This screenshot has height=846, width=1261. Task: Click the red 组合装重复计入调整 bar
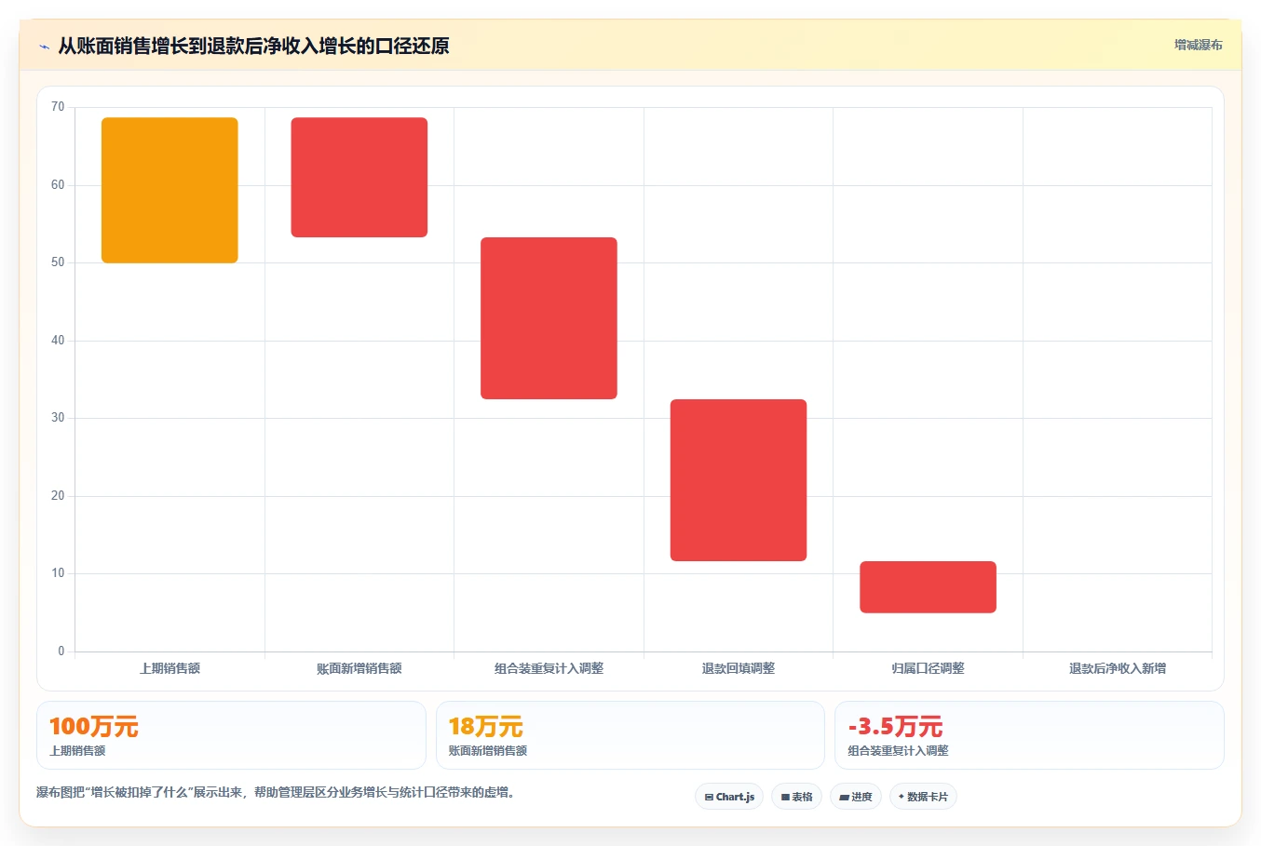pyautogui.click(x=549, y=318)
